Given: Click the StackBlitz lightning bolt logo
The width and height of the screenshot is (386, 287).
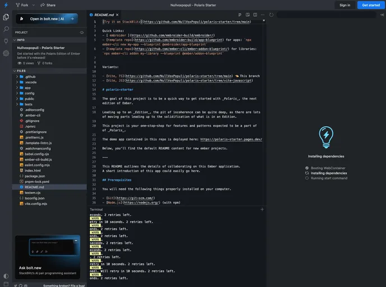Looking at the screenshot, I should pyautogui.click(x=6, y=5).
